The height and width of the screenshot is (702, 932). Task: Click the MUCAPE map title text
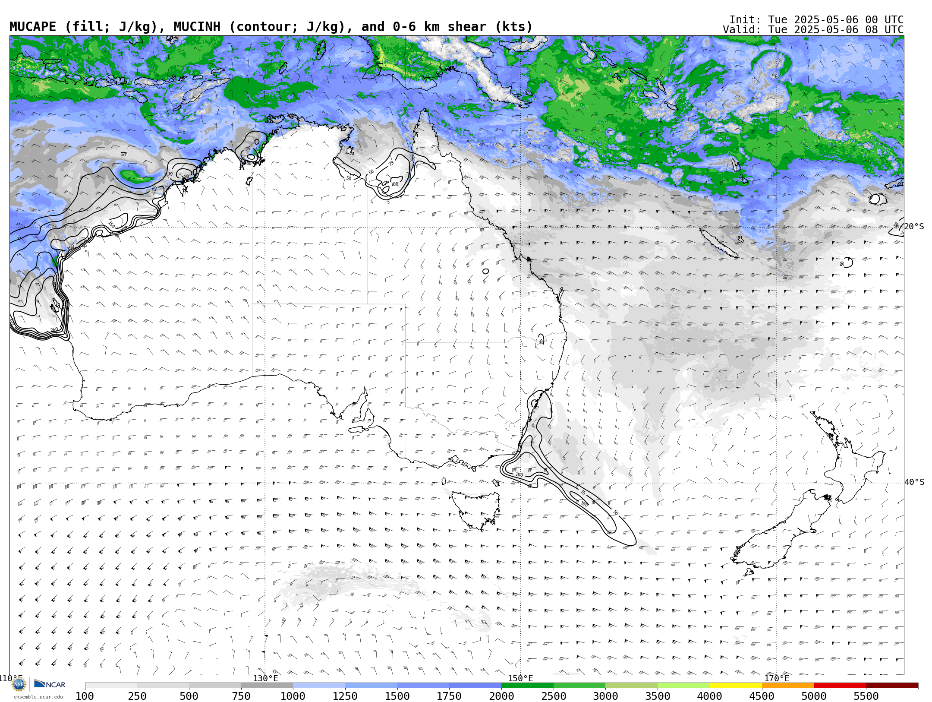pos(271,27)
